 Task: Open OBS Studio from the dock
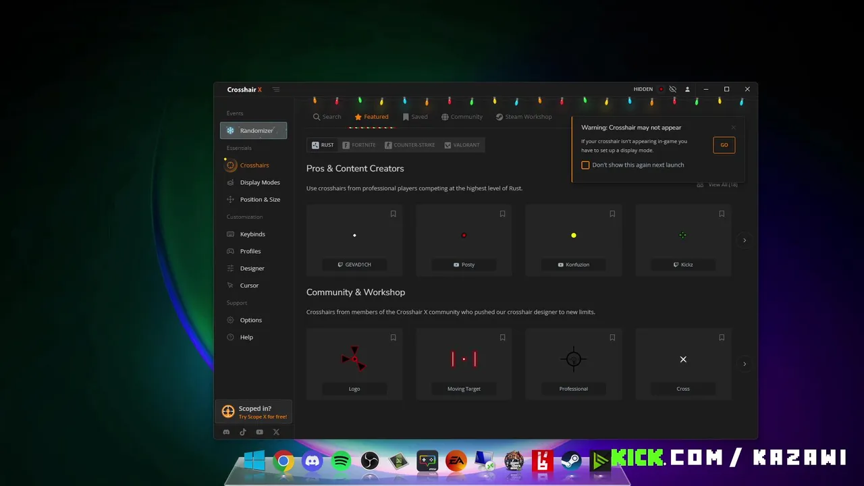click(x=370, y=462)
